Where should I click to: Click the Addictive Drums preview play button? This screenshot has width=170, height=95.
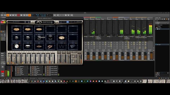(x=57, y=22)
